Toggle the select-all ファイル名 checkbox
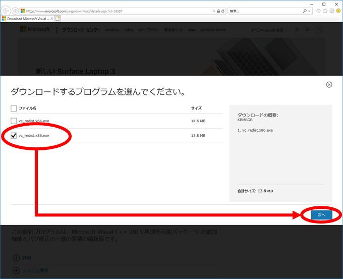The width and height of the screenshot is (343, 279). [x=14, y=108]
